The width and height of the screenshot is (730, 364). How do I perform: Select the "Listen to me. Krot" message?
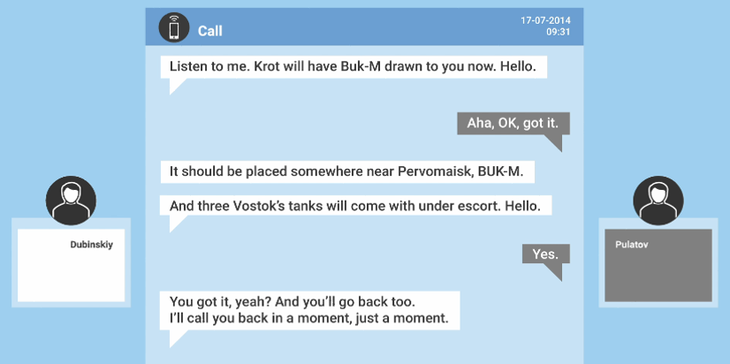point(353,67)
